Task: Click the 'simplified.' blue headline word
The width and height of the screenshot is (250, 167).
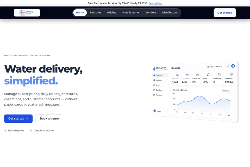Action: [31, 81]
